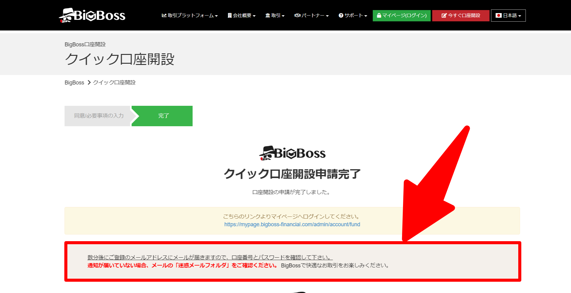Click the 今すぐ口座開設 button
This screenshot has height=293, width=571.
click(x=460, y=15)
